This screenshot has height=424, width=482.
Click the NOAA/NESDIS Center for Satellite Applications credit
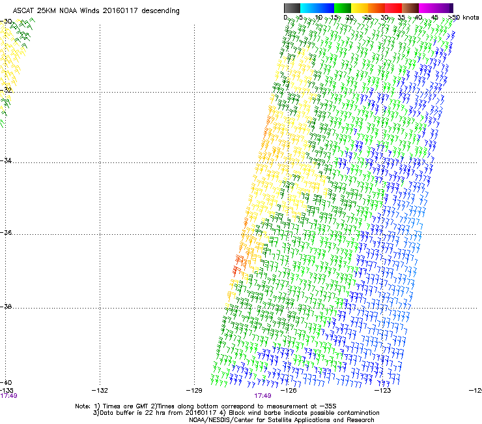click(x=281, y=420)
